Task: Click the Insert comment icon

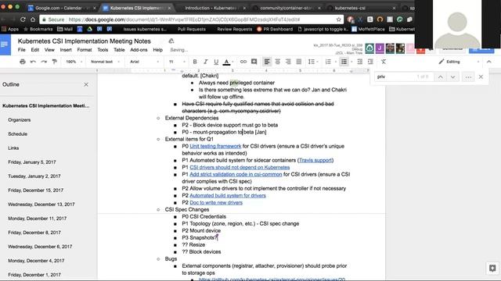Action: [254, 62]
